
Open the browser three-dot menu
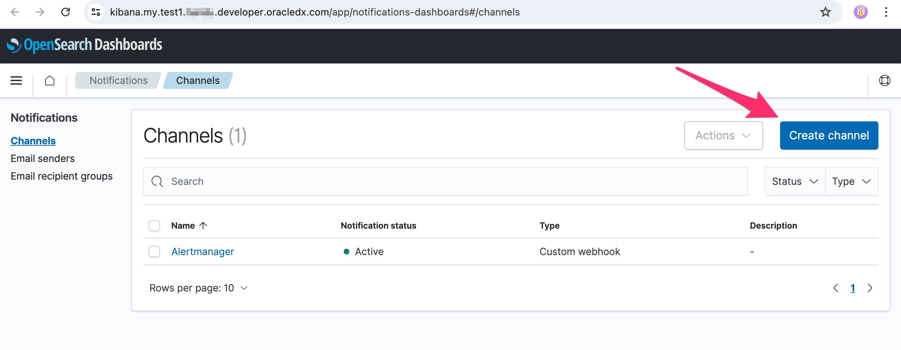(886, 12)
